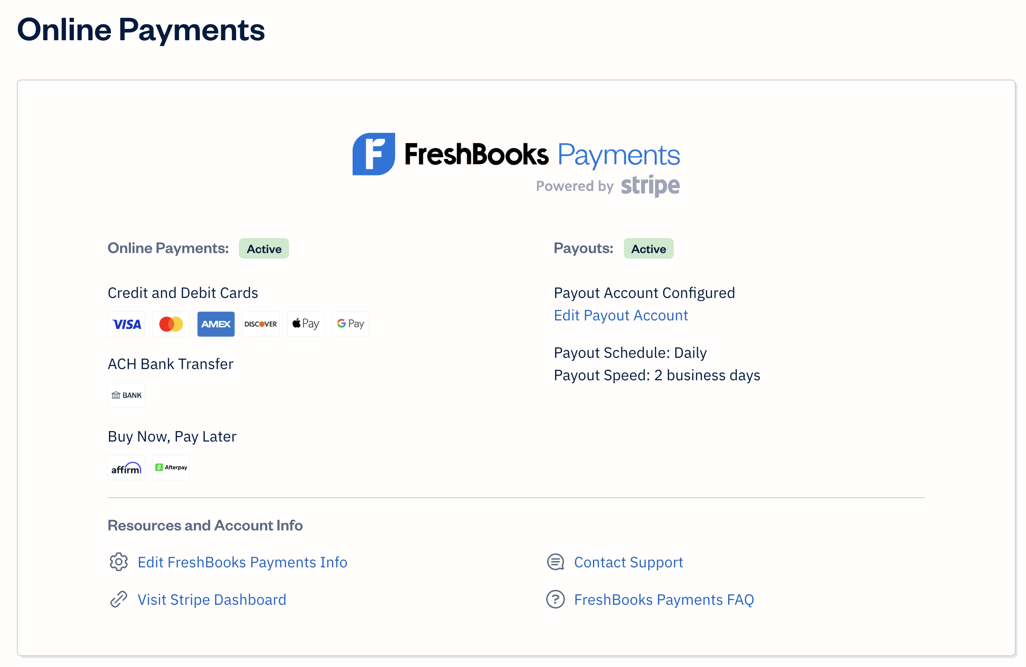
Task: Click the Google Pay icon
Action: click(x=350, y=324)
